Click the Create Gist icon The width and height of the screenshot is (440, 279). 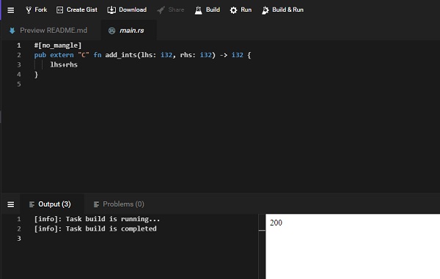click(60, 10)
